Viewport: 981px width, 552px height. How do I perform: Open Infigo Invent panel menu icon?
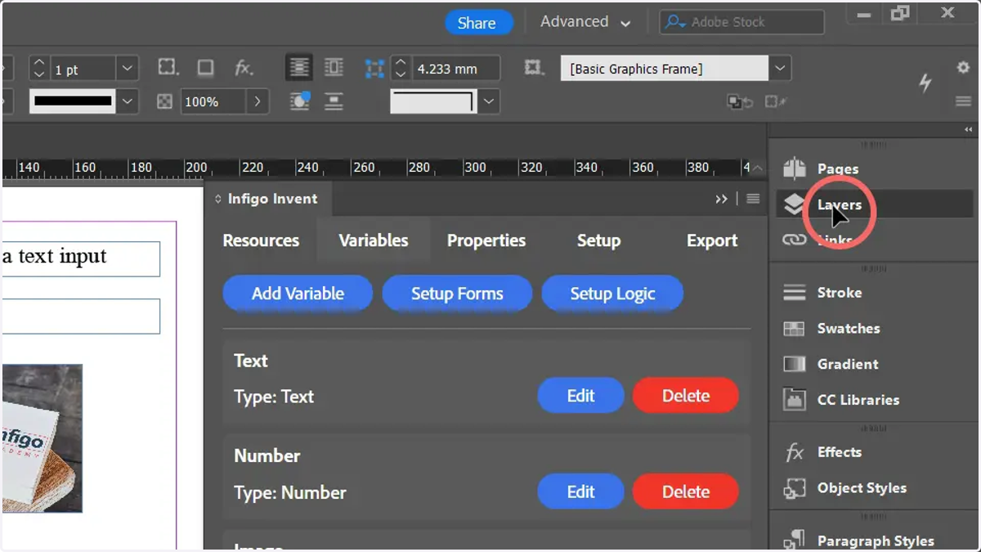point(753,199)
